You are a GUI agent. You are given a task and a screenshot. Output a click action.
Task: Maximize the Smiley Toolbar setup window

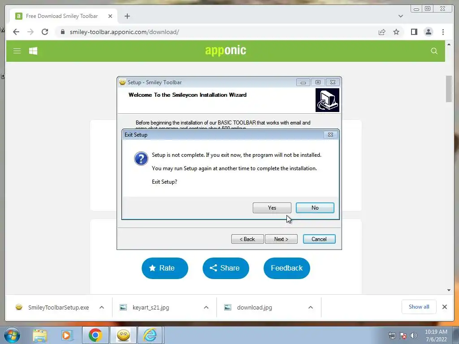coord(318,82)
